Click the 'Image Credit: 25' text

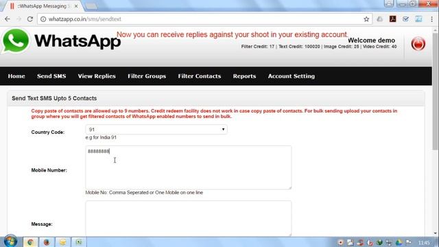point(342,47)
